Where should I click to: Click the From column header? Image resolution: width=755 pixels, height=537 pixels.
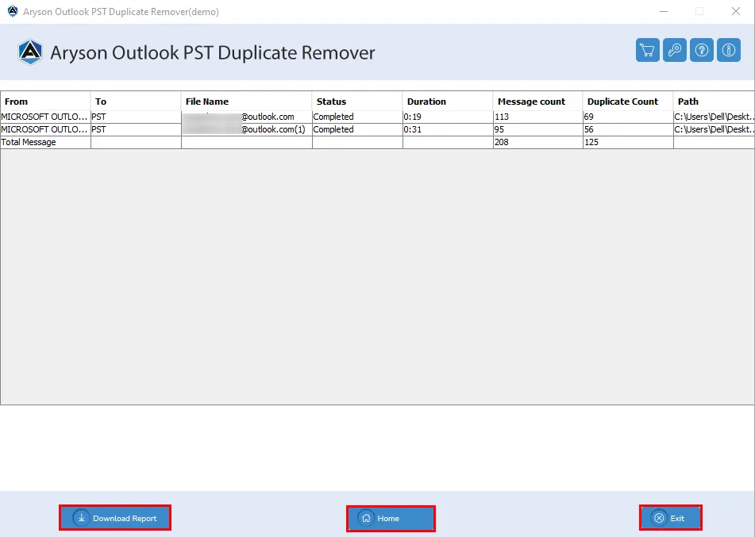pos(45,102)
